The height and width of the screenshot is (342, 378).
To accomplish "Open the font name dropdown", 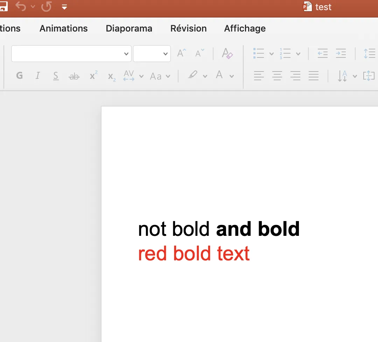I will click(126, 54).
